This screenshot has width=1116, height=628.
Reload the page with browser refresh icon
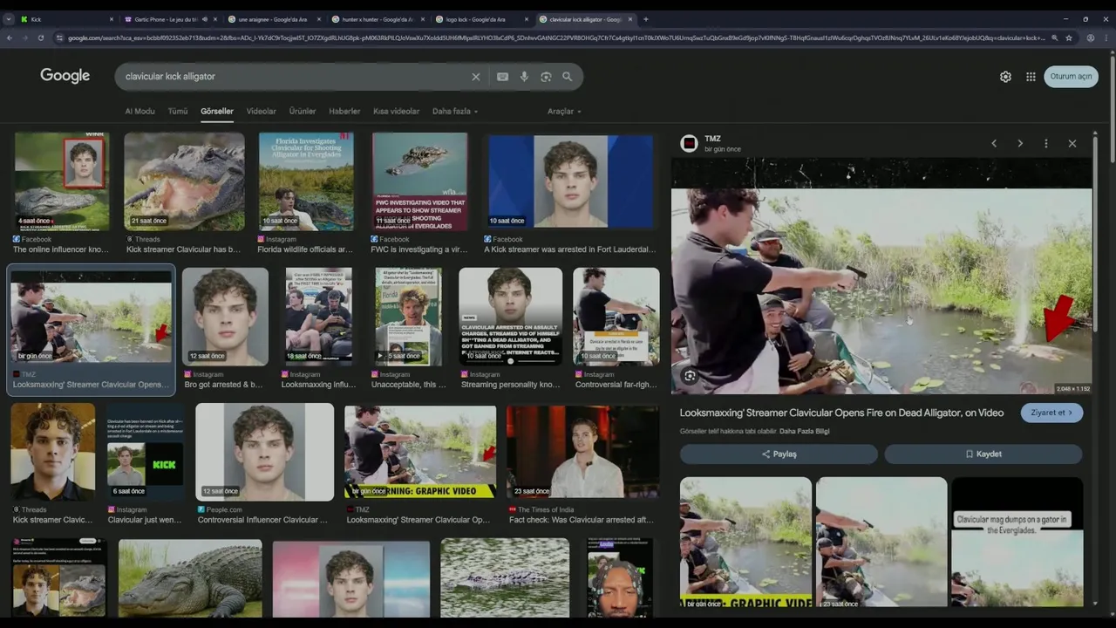click(x=40, y=38)
